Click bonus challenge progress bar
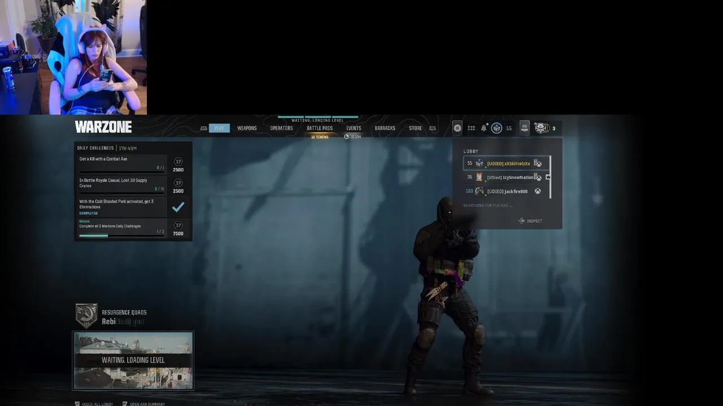 (122, 236)
